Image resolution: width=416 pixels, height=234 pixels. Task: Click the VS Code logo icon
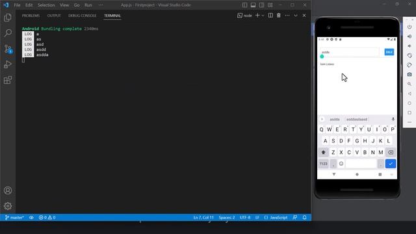pyautogui.click(x=6, y=5)
